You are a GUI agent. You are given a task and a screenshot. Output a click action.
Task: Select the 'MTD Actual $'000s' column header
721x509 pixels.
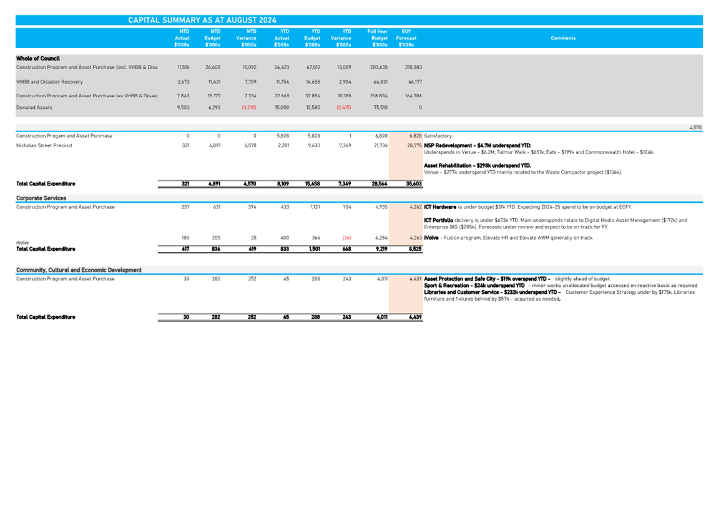click(x=182, y=38)
